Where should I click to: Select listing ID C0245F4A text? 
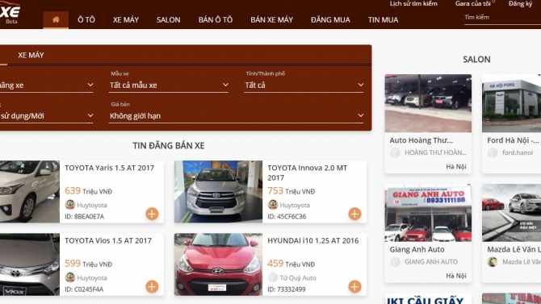click(x=84, y=289)
